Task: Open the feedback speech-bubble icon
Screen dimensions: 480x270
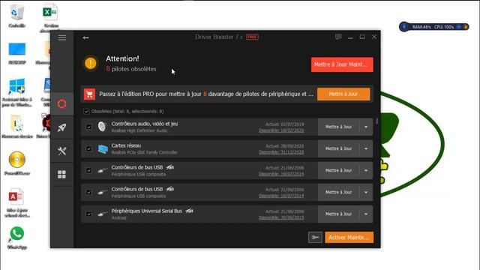Action: [338, 37]
